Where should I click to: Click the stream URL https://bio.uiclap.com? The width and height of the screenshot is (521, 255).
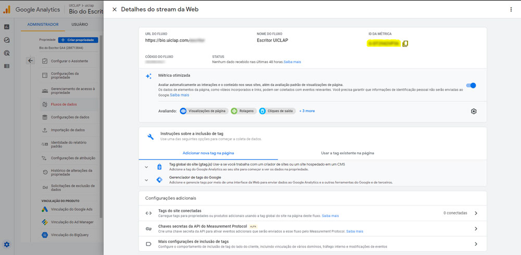tap(175, 40)
